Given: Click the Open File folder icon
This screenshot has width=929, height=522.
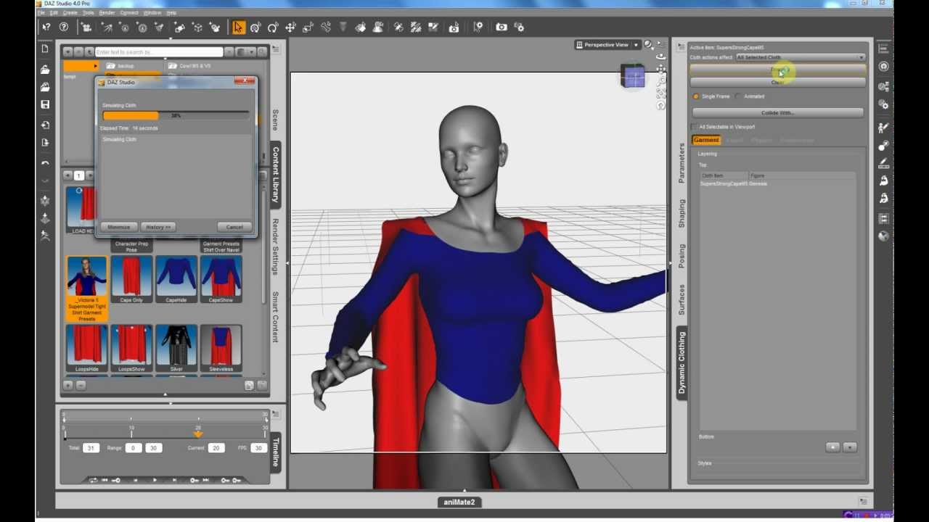Looking at the screenshot, I should [45, 70].
